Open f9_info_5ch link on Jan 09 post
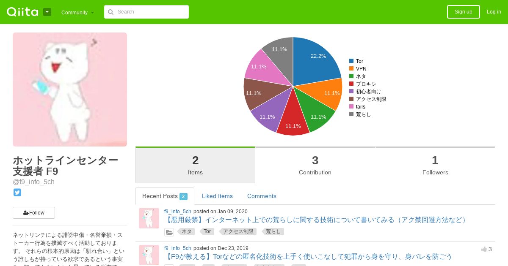This screenshot has height=266, width=508. pos(178,212)
